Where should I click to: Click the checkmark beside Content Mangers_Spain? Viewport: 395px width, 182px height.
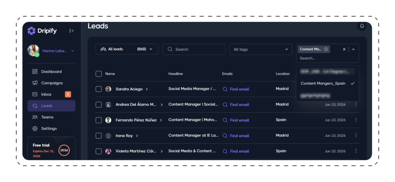(353, 83)
